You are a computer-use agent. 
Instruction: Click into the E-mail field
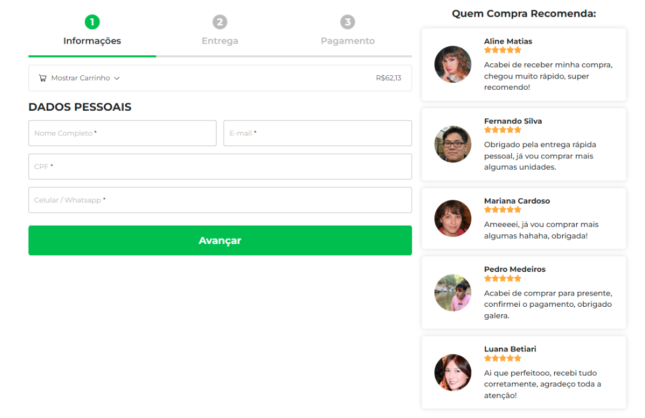318,133
